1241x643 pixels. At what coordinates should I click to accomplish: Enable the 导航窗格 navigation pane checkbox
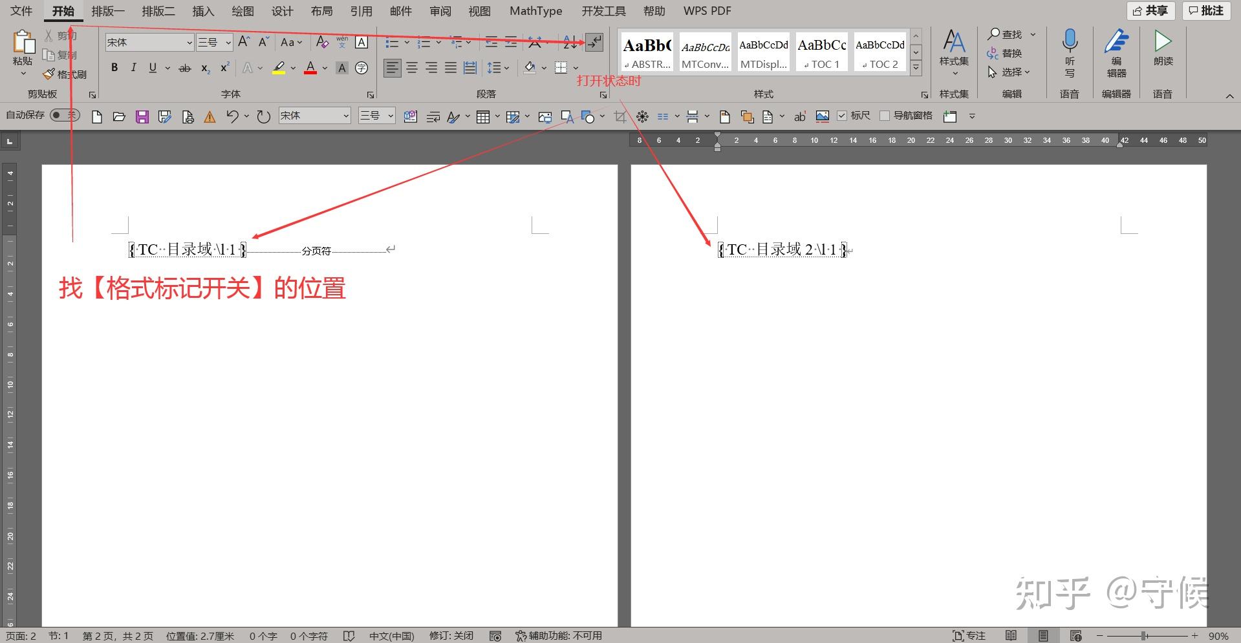[885, 116]
